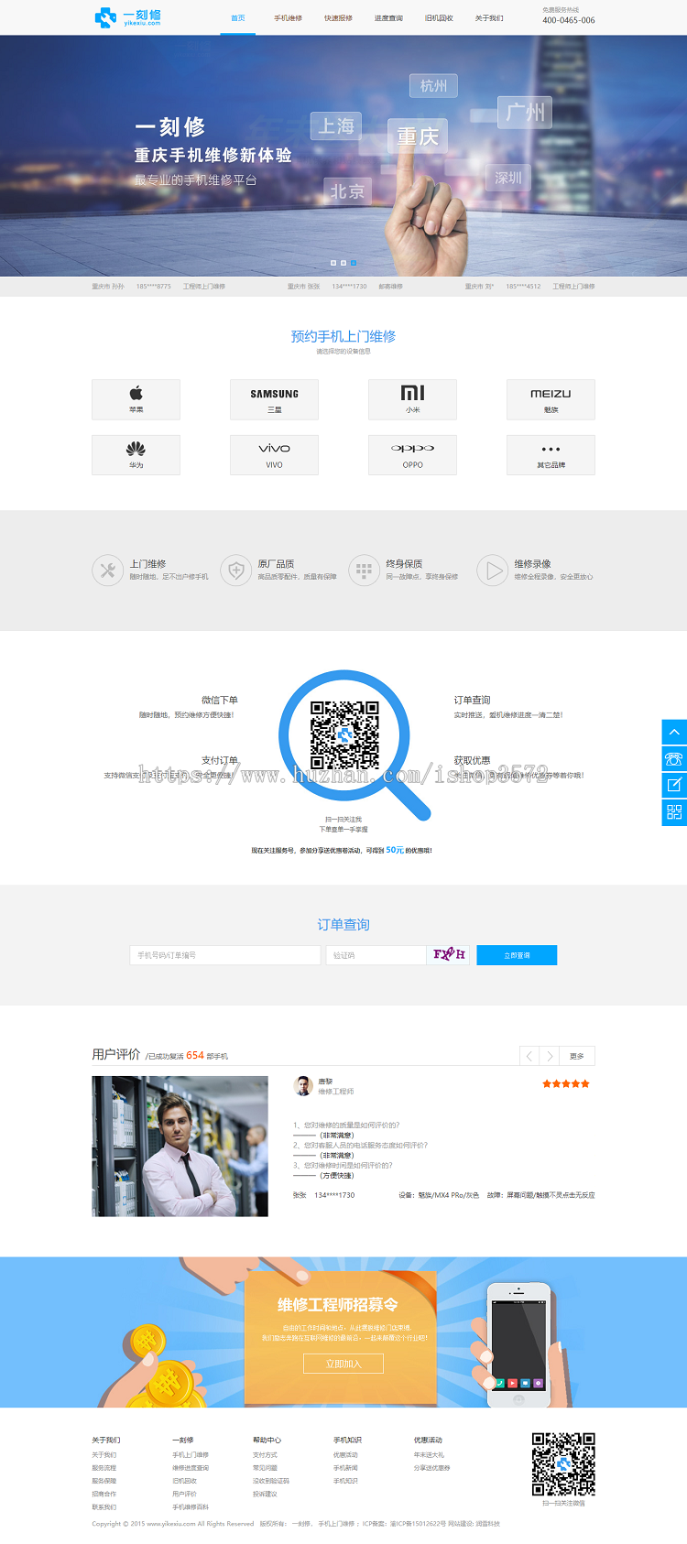
Task: Refresh the captcha image next to 验证码
Action: [x=449, y=954]
